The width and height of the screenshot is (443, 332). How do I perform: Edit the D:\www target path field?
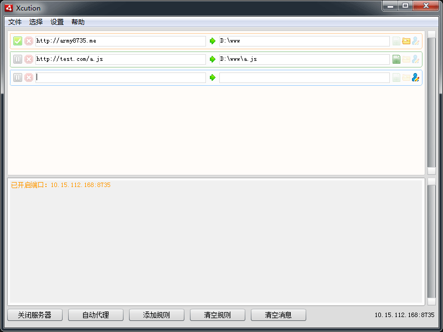(304, 41)
